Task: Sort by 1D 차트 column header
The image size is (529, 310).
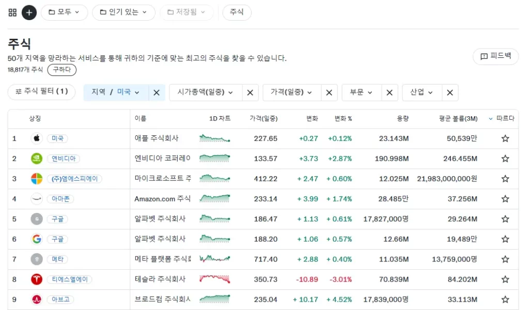Action: tap(220, 119)
